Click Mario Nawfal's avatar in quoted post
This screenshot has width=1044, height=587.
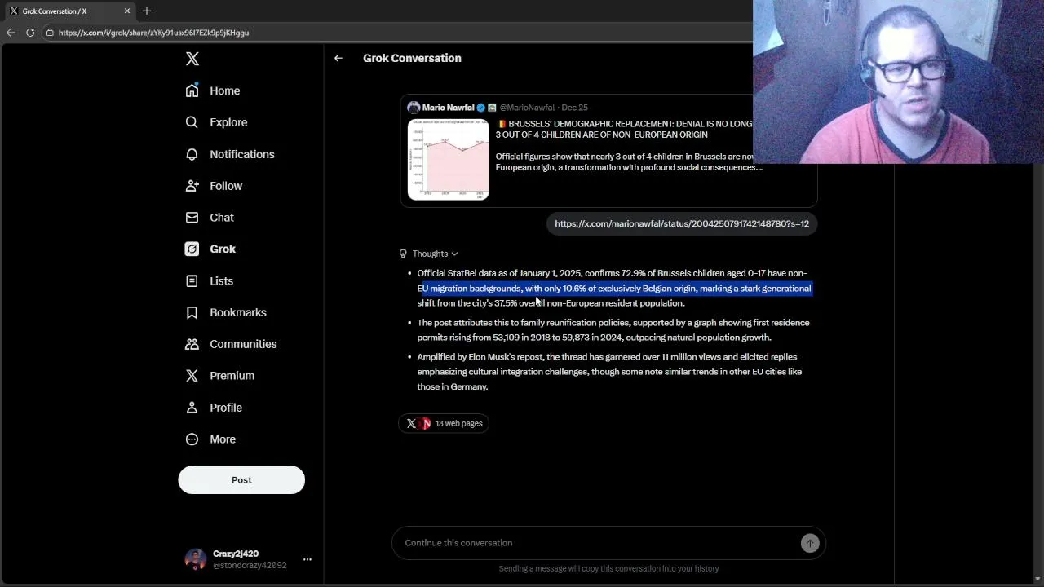pos(414,108)
